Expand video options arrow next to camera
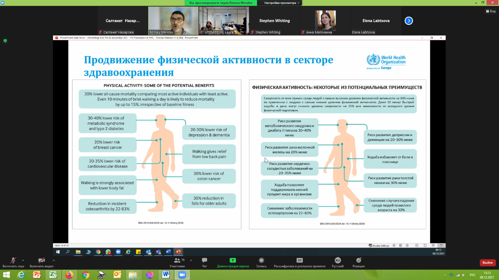499x280 pixels. point(53,260)
